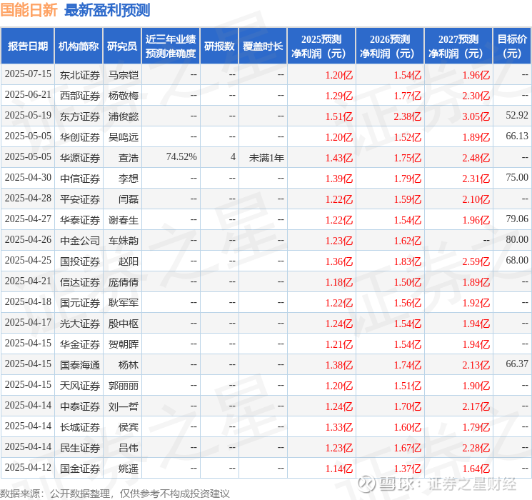Click the 研究员 column header
The image size is (532, 500).
(122, 46)
